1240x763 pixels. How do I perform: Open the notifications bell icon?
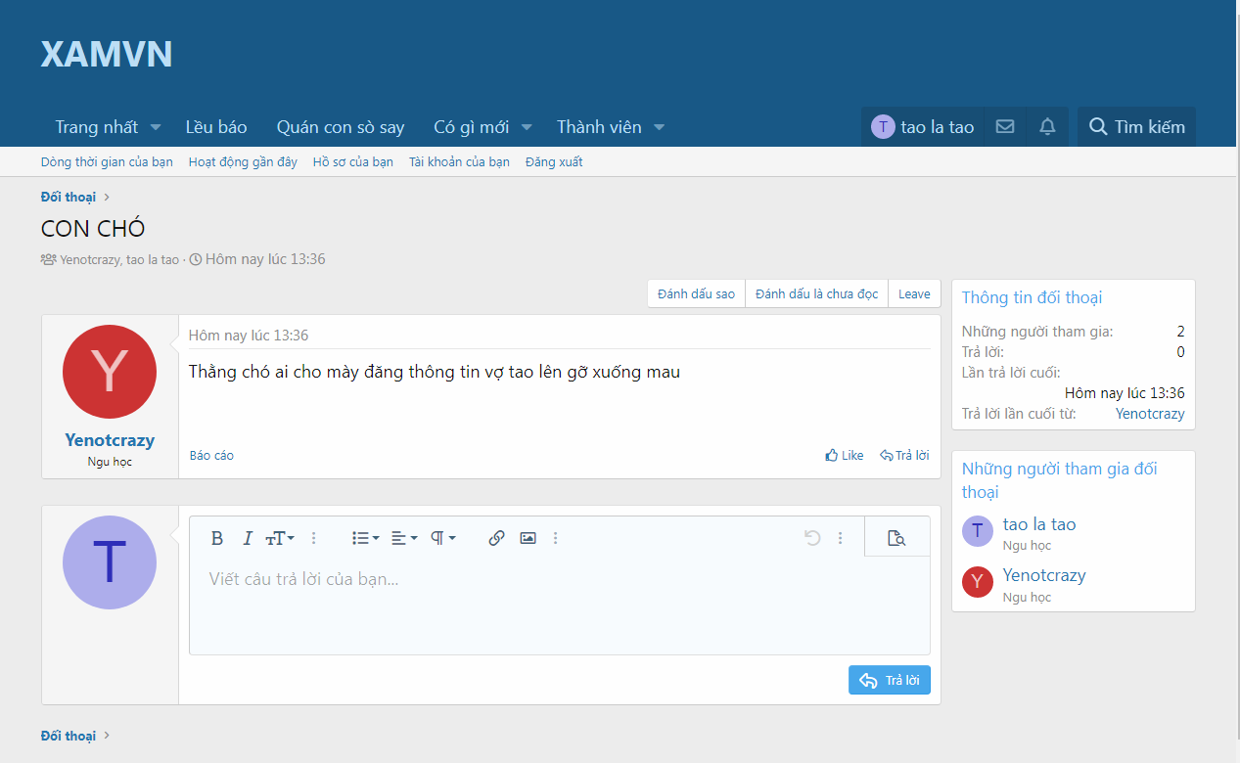pyautogui.click(x=1047, y=127)
